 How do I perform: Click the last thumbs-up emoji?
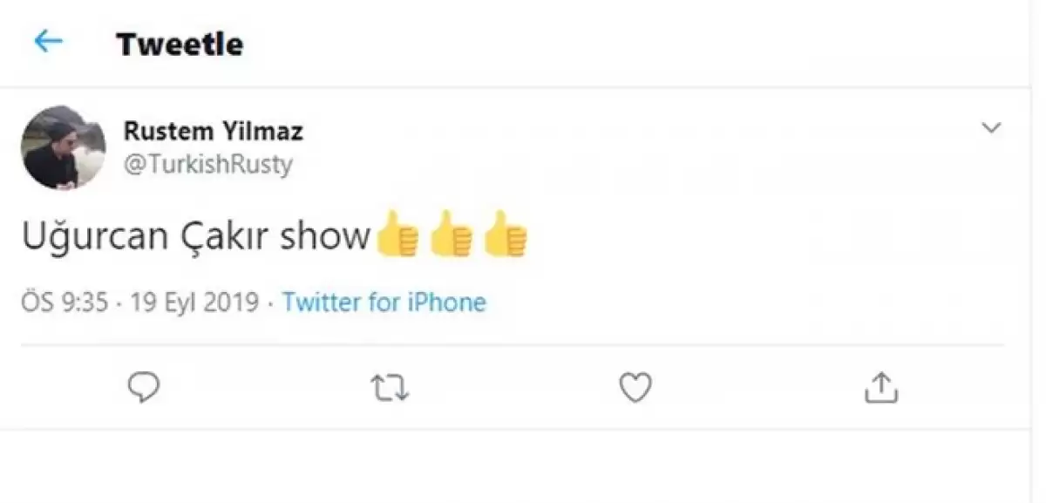point(506,235)
